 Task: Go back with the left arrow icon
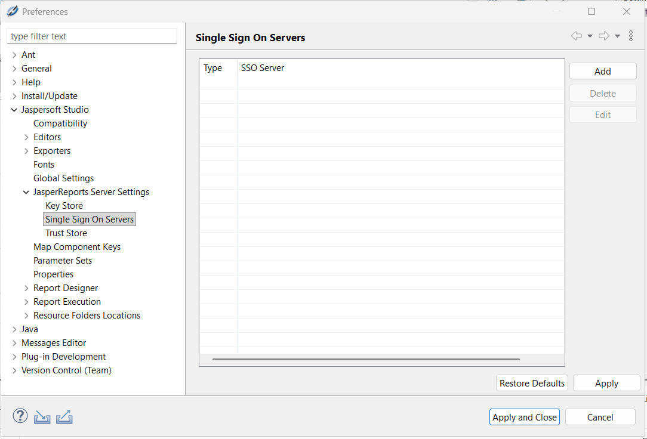coord(577,36)
